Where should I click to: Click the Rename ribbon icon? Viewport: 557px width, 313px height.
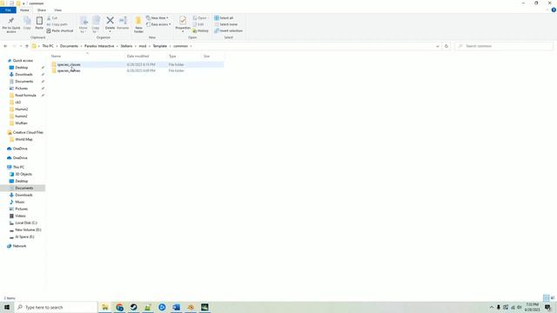click(123, 21)
